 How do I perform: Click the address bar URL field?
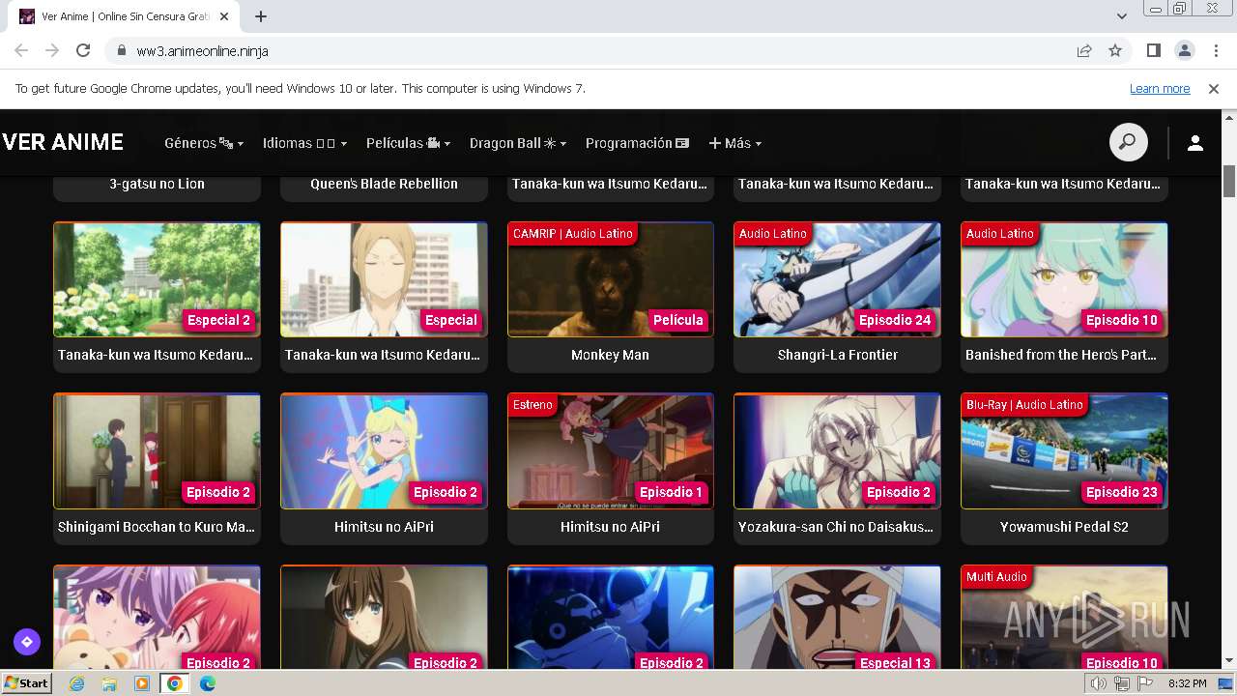click(599, 50)
